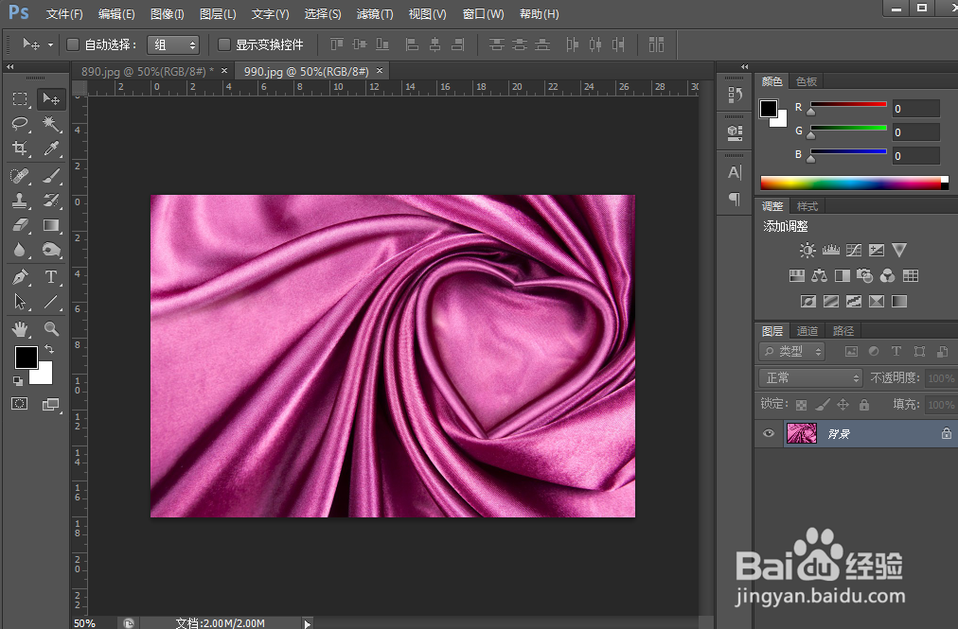Viewport: 958px width, 629px height.
Task: Open the Paragraph panel icon
Action: click(x=735, y=199)
